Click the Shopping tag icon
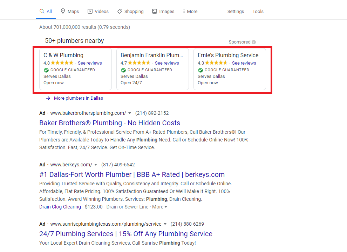This screenshot has height=252, width=347. click(120, 11)
